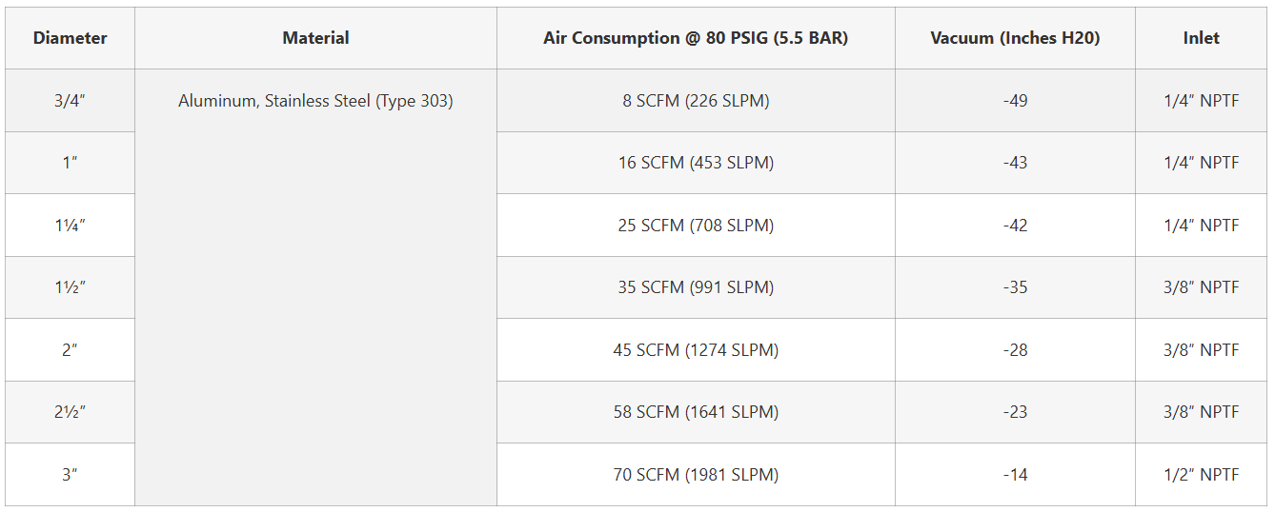Select the Air Consumption @ 80 PSIG header
This screenshot has width=1275, height=512.
coord(696,38)
